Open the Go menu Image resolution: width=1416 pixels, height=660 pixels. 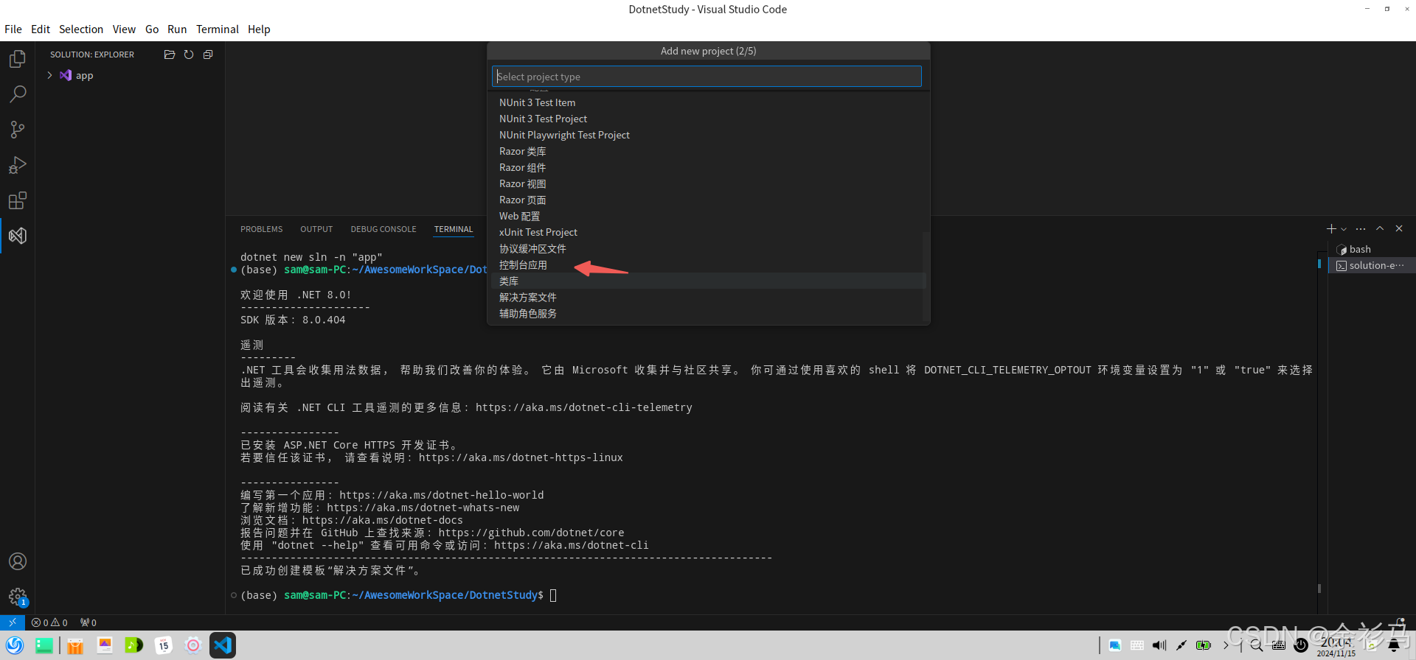click(152, 29)
